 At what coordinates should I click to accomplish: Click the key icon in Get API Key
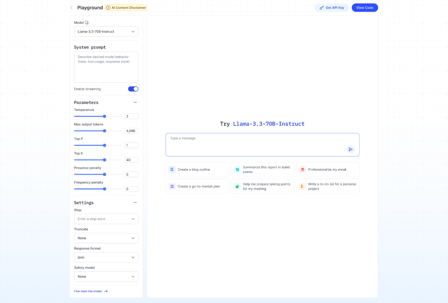point(321,7)
